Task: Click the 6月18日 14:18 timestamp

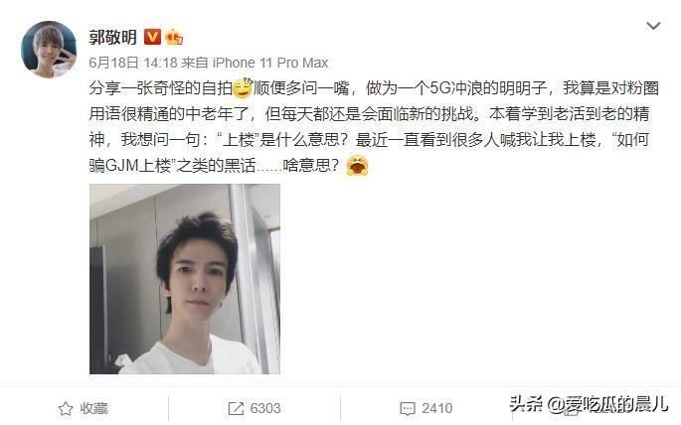Action: point(133,63)
